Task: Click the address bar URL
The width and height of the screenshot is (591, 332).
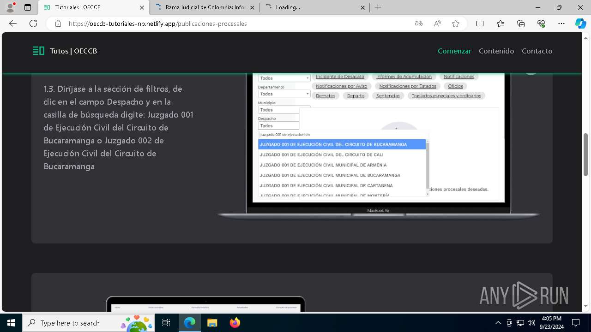Action: coord(158,24)
